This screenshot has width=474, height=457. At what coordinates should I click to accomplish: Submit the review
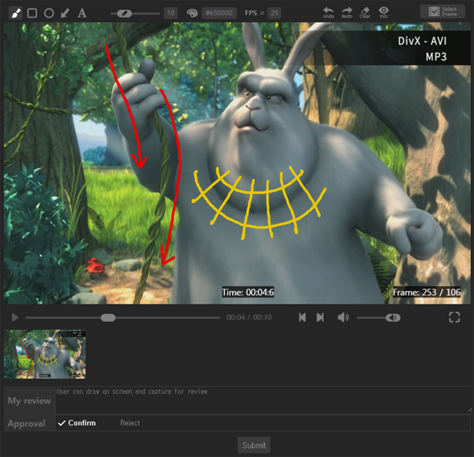(x=254, y=446)
